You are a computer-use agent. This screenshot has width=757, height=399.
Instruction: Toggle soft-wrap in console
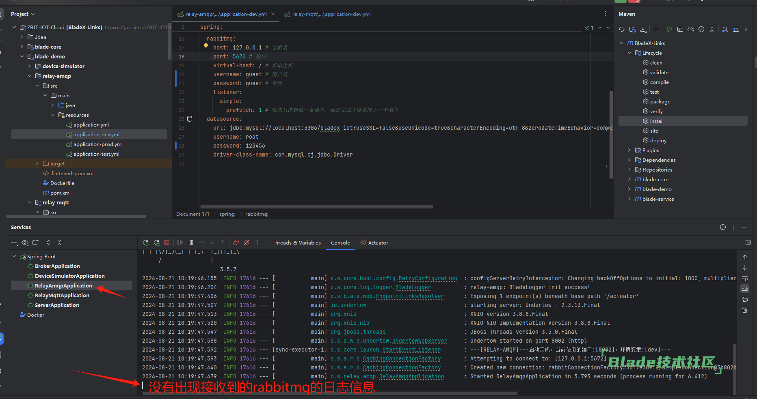click(745, 278)
